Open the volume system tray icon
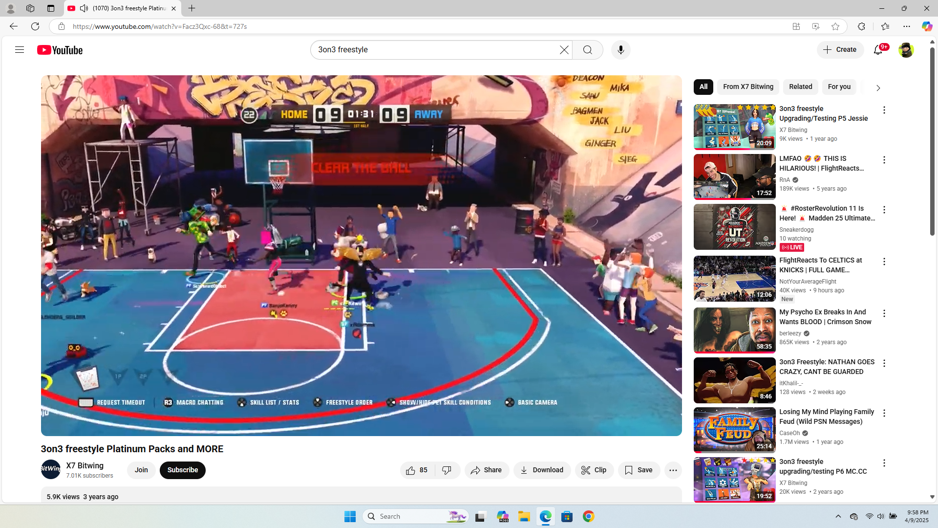 881,516
